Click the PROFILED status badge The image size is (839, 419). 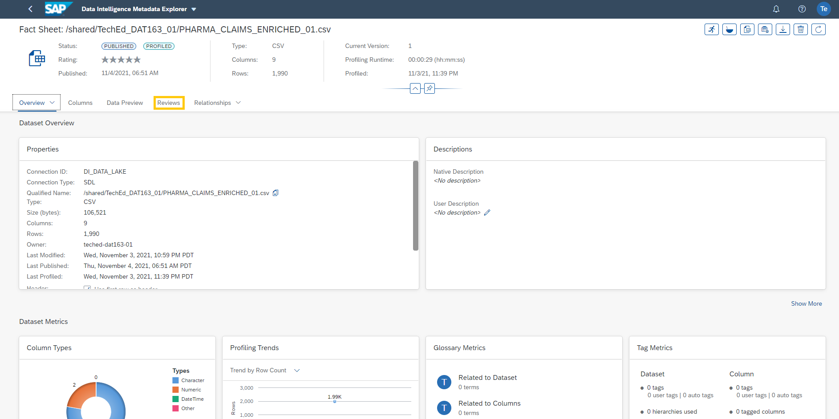pyautogui.click(x=159, y=46)
